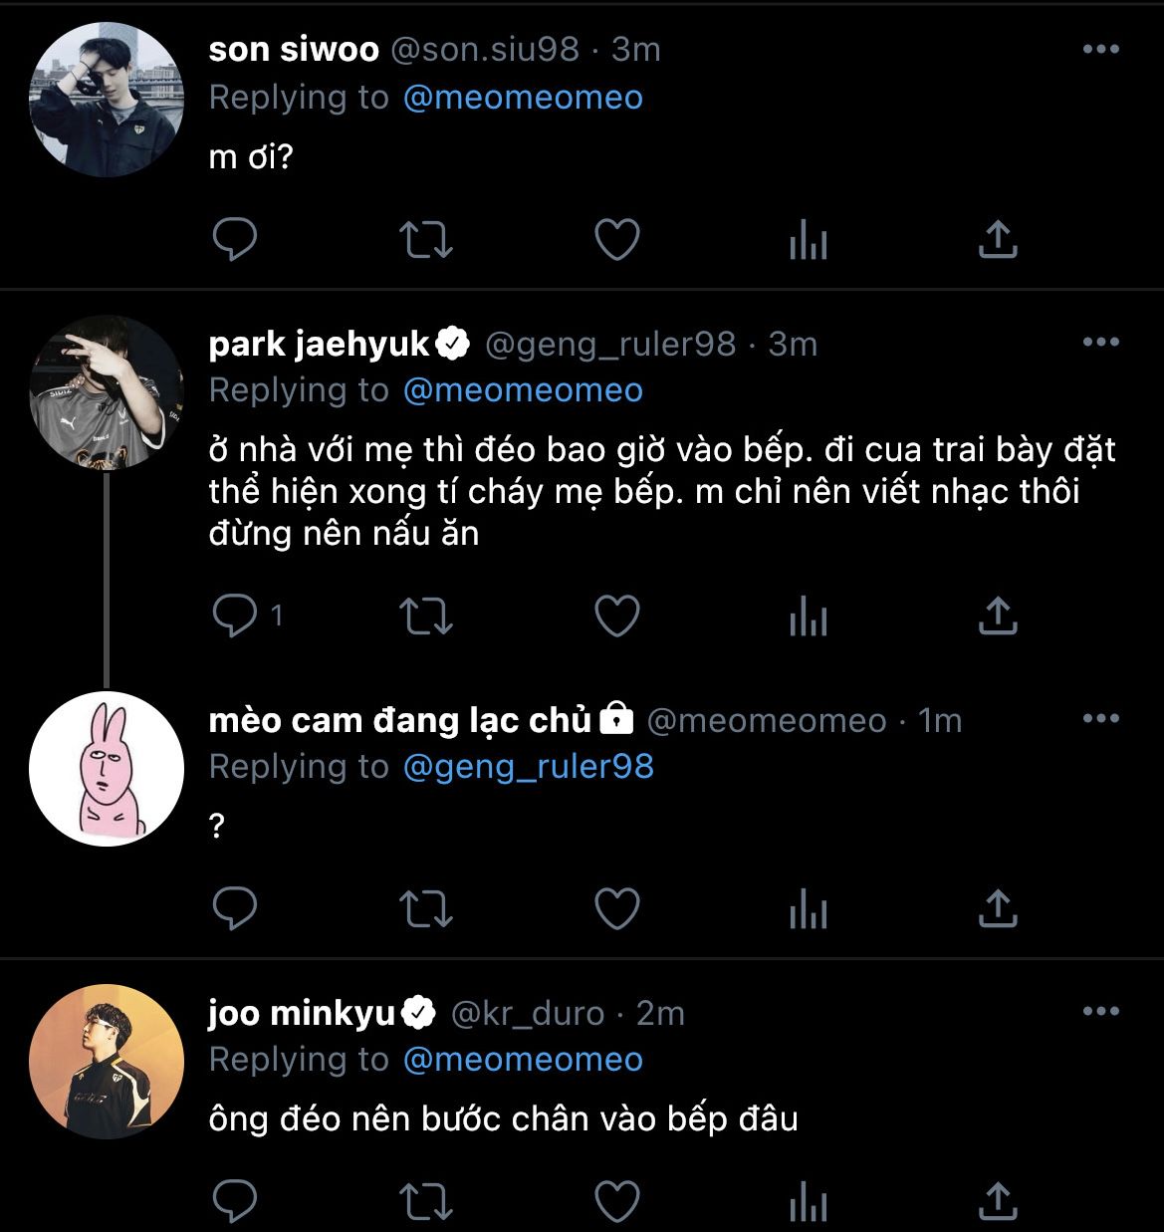Open more options for joo minkyu's tweet
This screenshot has width=1164, height=1232.
(1100, 1012)
